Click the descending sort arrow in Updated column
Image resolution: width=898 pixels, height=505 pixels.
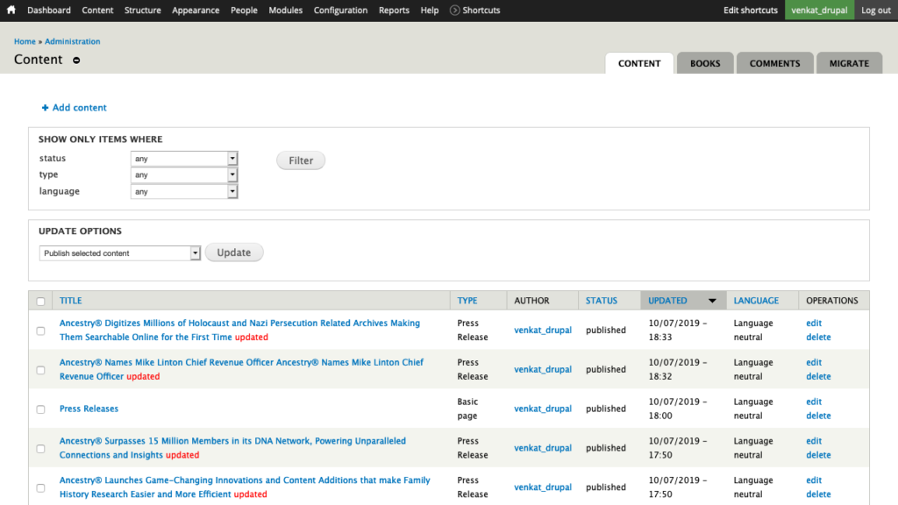click(712, 301)
